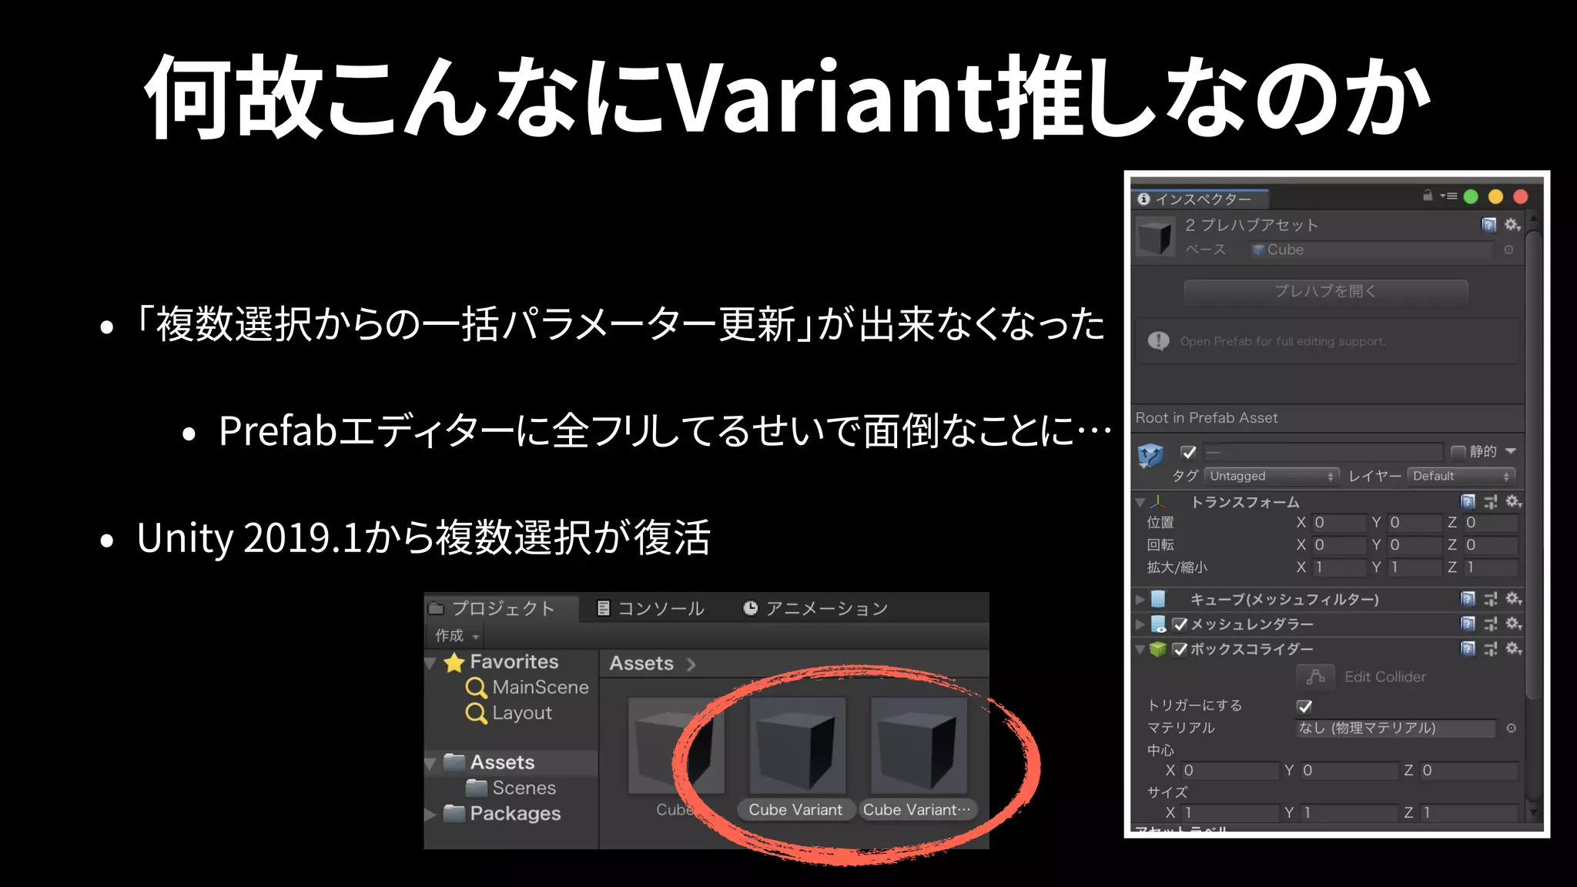Click the Edit Collider icon button

click(x=1316, y=677)
